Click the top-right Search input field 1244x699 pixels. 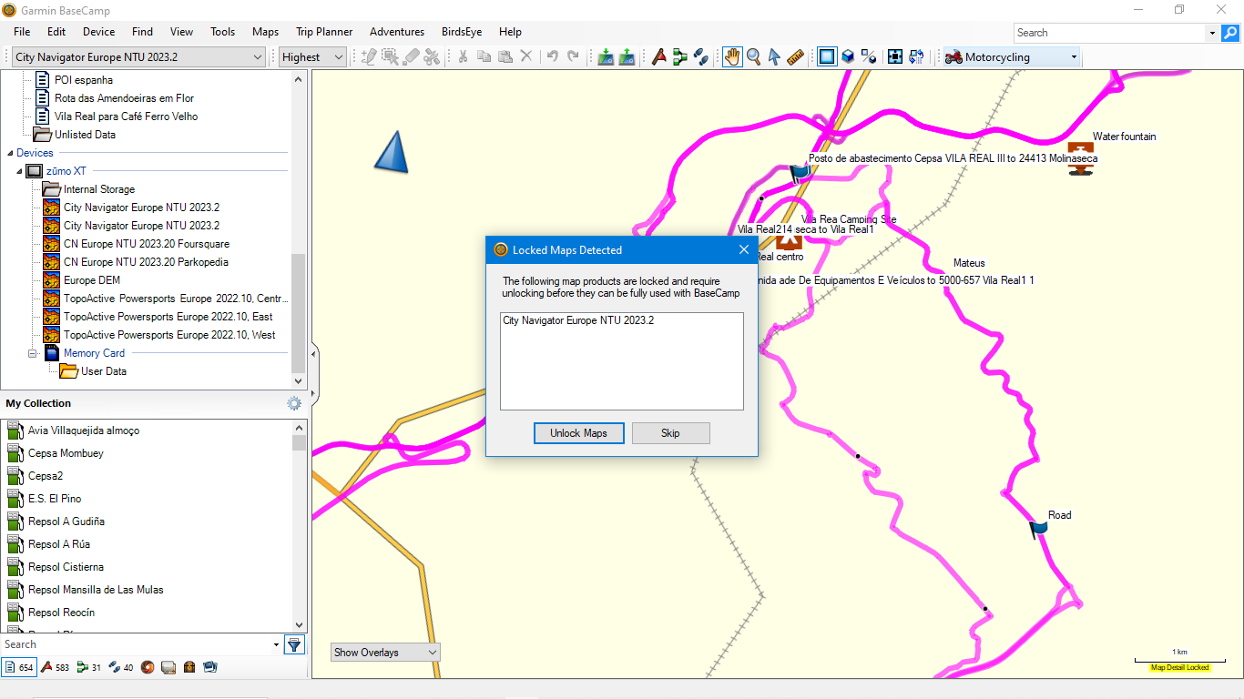coord(1109,33)
